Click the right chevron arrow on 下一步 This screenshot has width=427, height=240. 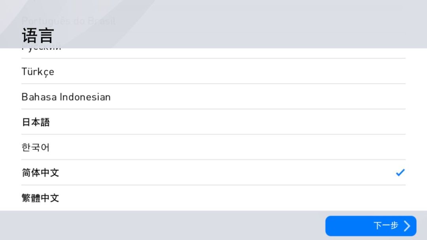pos(407,226)
